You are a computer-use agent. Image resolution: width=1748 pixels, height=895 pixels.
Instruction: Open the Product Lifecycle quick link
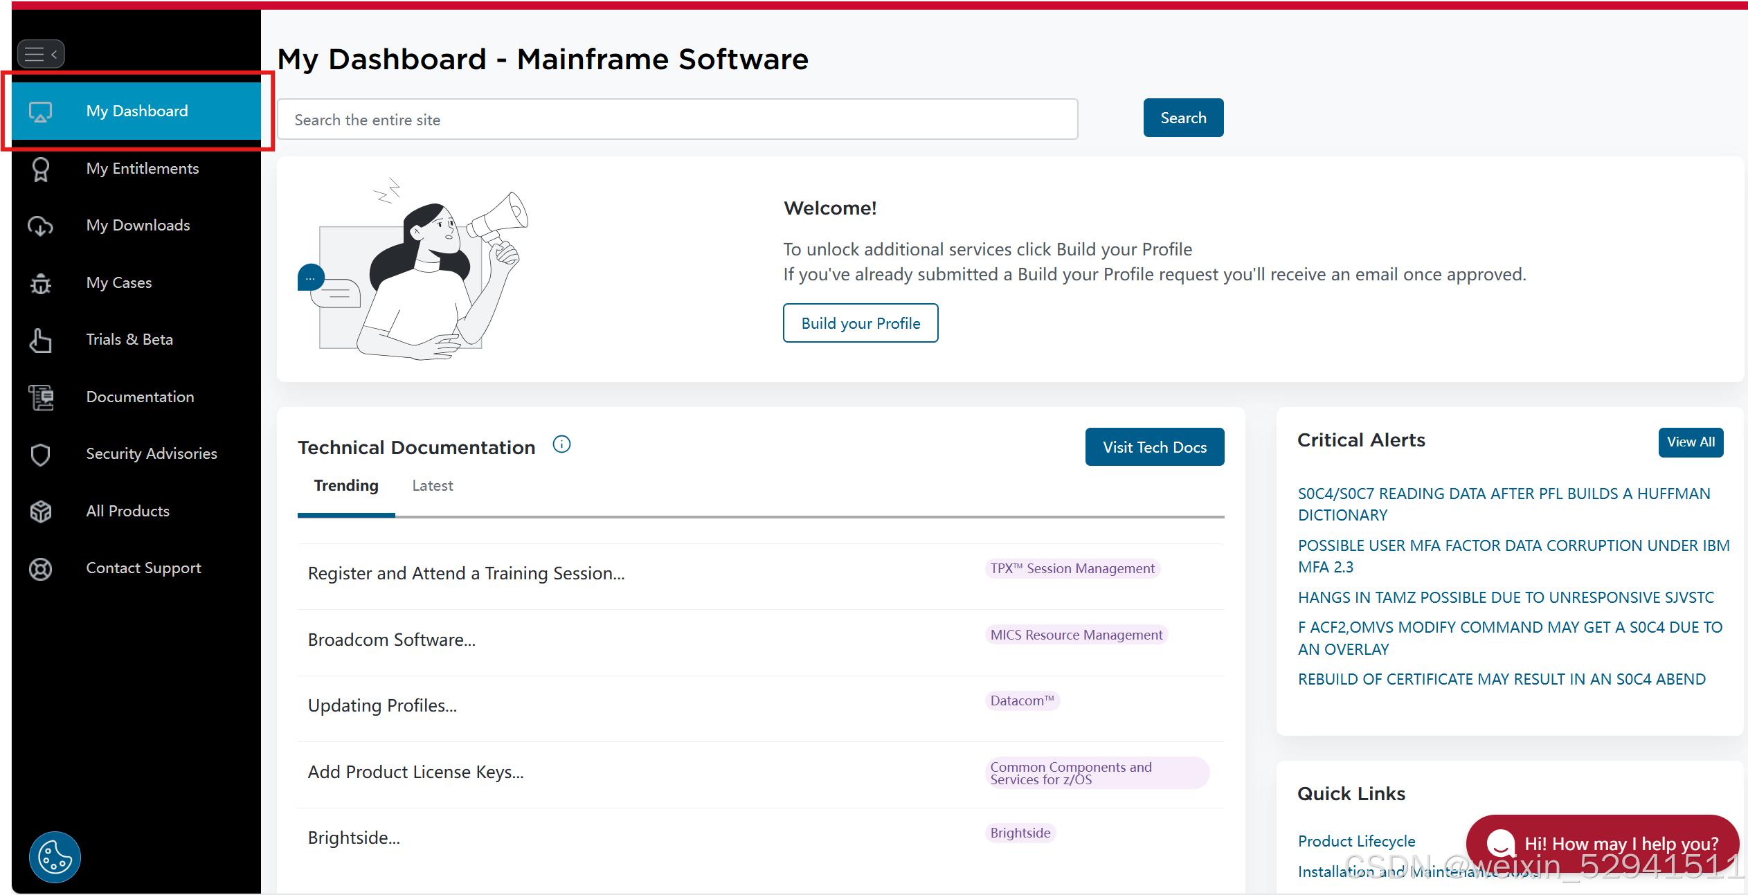(x=1356, y=841)
